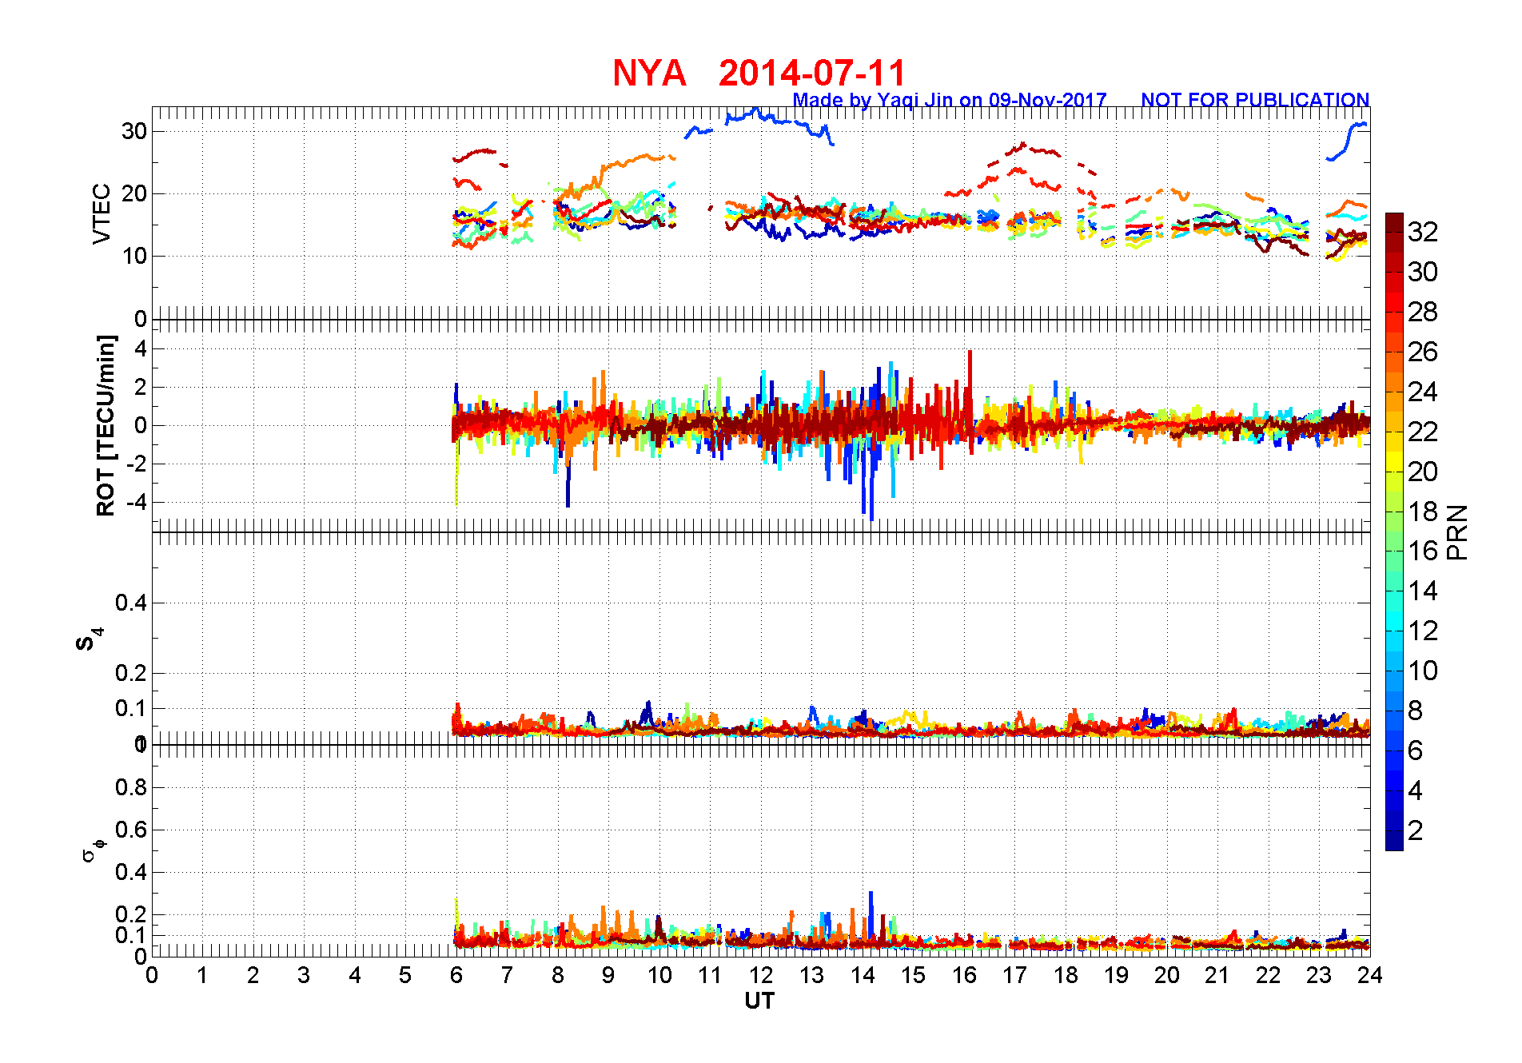
Task: Click the plot title "NYA 2014-07-11"
Action: tap(759, 74)
